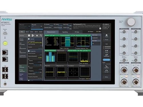Open favorites with the star icon
Screen dimensions: 143x107
[x=37, y=35]
